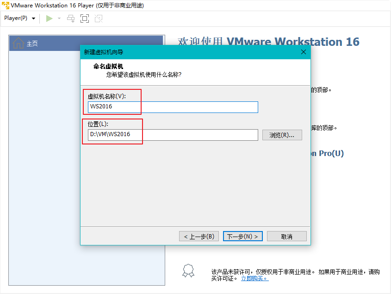
Task: Click the 虚拟机名称(V): label
Action: (x=107, y=96)
